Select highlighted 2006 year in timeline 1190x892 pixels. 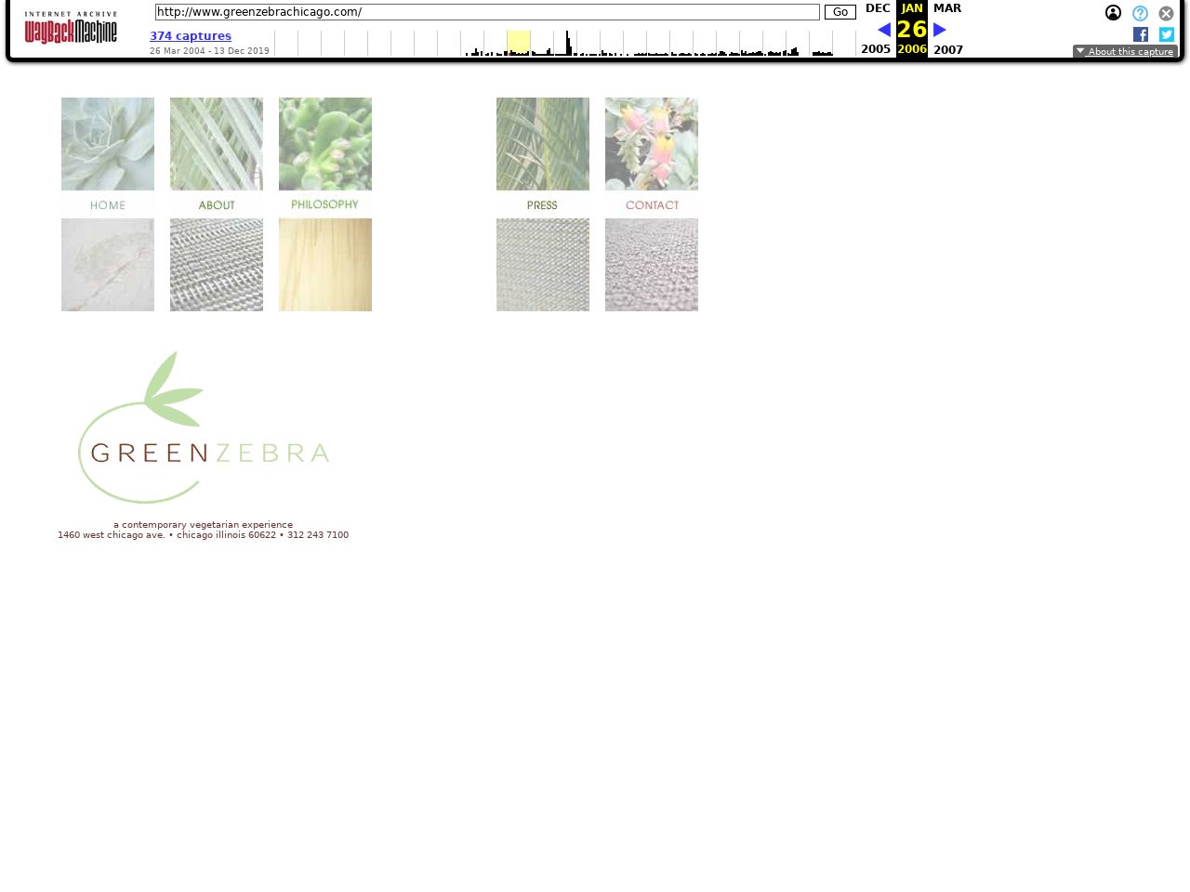tap(519, 43)
